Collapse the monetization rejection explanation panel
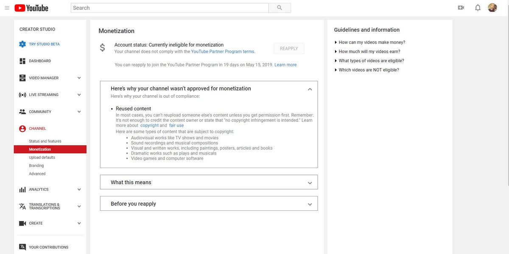This screenshot has width=509, height=254. tap(310, 89)
